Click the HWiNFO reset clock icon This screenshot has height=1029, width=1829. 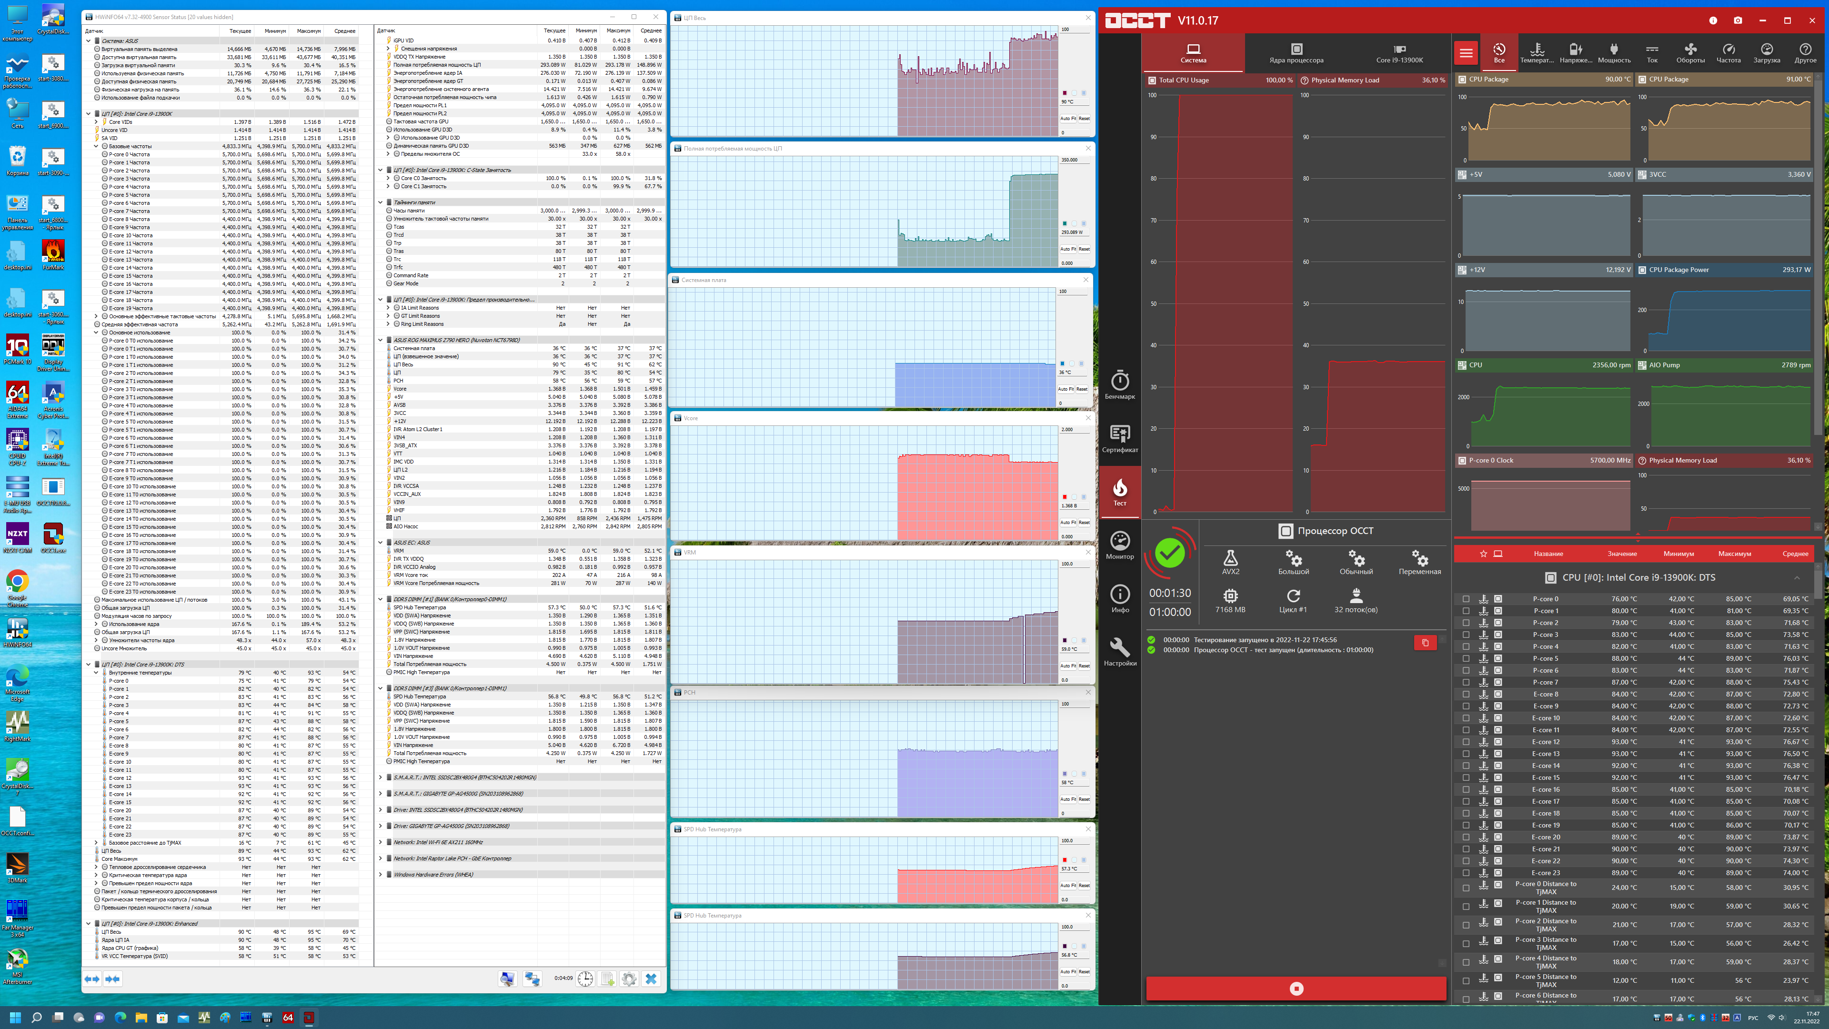click(585, 979)
